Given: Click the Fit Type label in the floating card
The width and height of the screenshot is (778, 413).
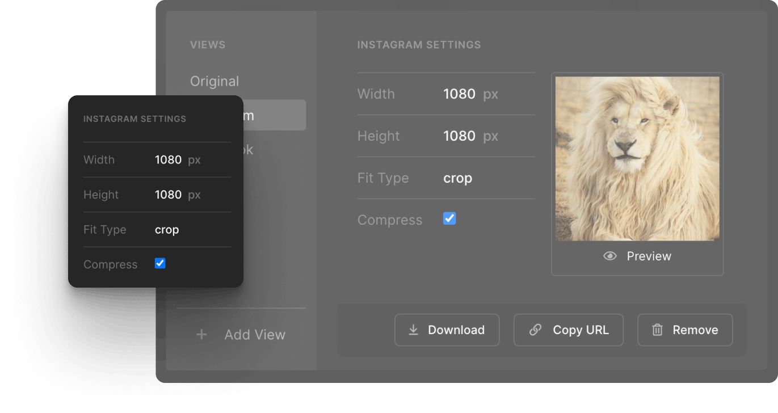Looking at the screenshot, I should click(x=105, y=230).
